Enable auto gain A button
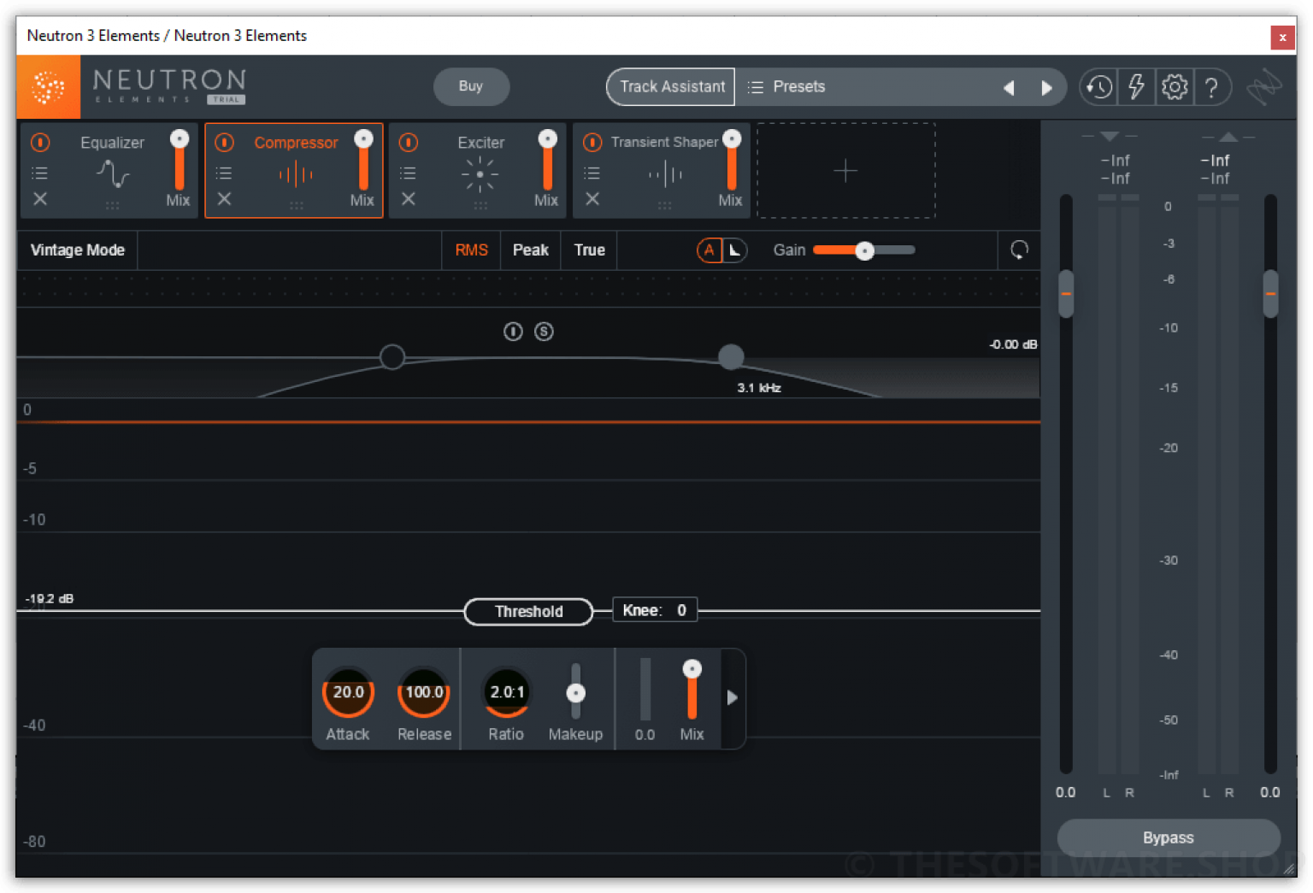Viewport: 1313px width, 893px height. click(709, 250)
